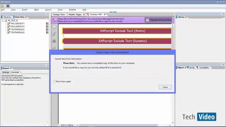Open the Pages panel icon in the PDF sidebar
The height and width of the screenshot is (127, 226).
[x=54, y=27]
